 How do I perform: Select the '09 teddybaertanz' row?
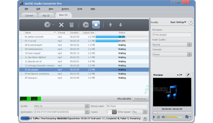[84, 49]
